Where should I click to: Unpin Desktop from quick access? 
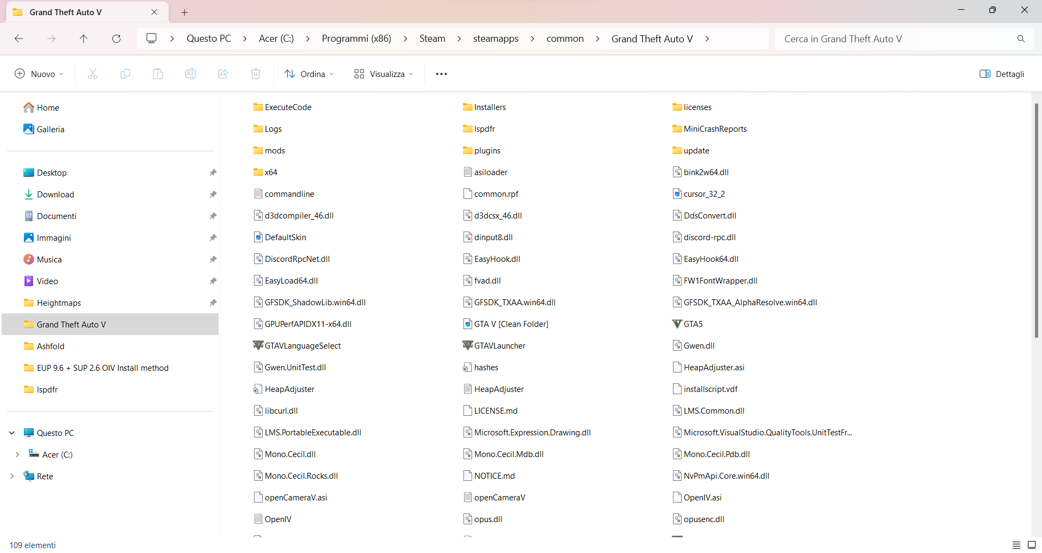pos(213,173)
